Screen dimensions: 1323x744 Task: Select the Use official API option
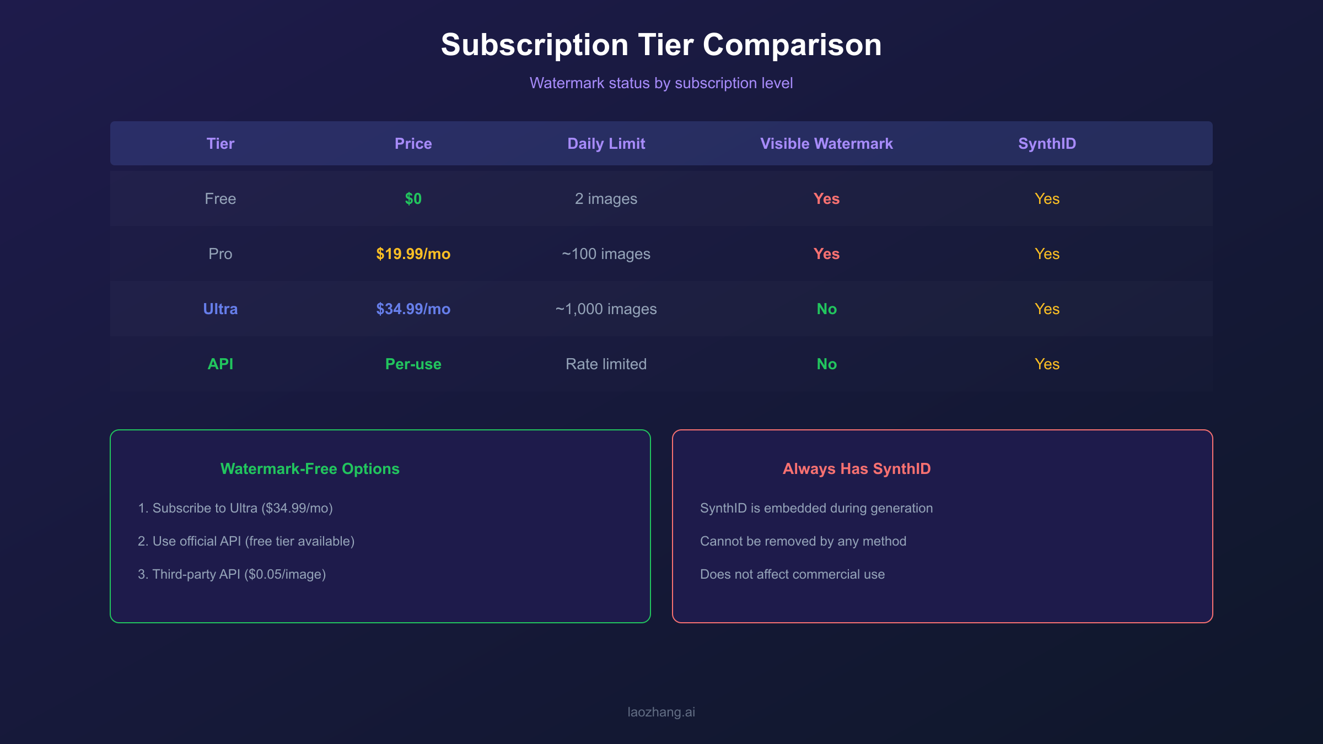point(246,541)
